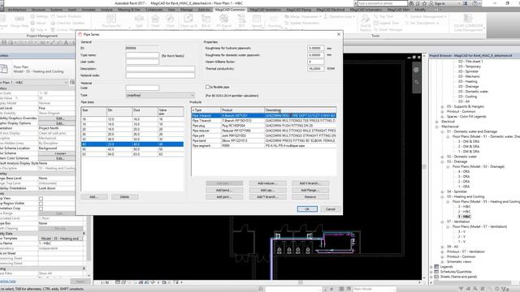Click Visibility/Graphics Overrides Edit button
Viewport: 520px width, 292px height.
point(59,118)
